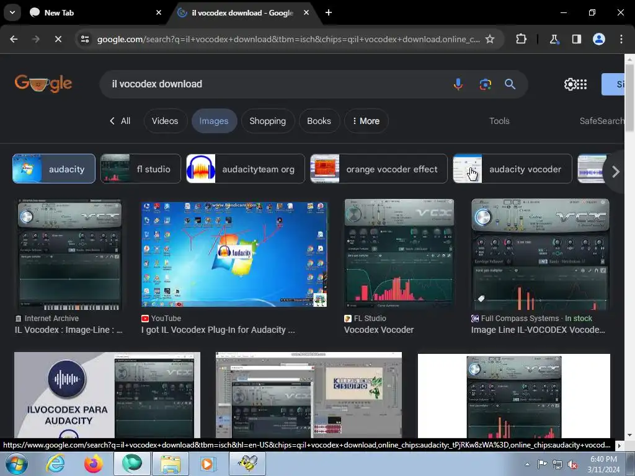Screen dimensions: 635x476
Task: Go back to All results
Action: pyautogui.click(x=120, y=121)
